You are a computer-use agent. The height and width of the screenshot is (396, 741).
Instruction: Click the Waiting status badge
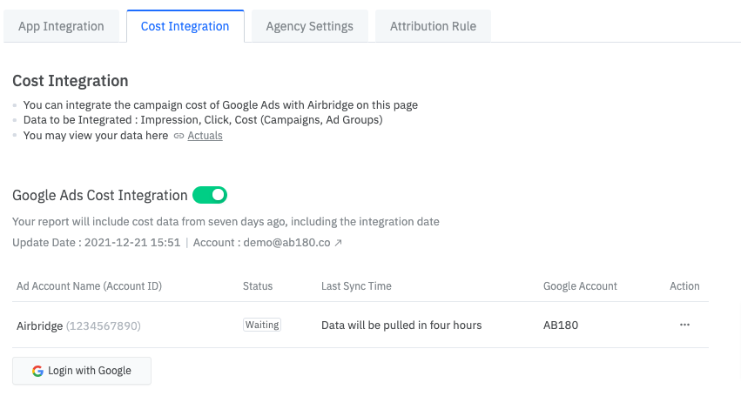click(x=262, y=325)
